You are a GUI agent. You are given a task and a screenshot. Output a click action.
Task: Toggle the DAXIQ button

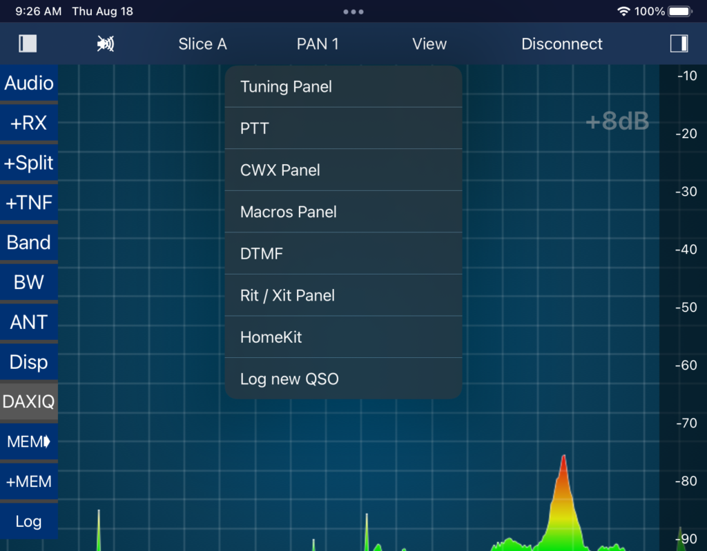pos(29,401)
